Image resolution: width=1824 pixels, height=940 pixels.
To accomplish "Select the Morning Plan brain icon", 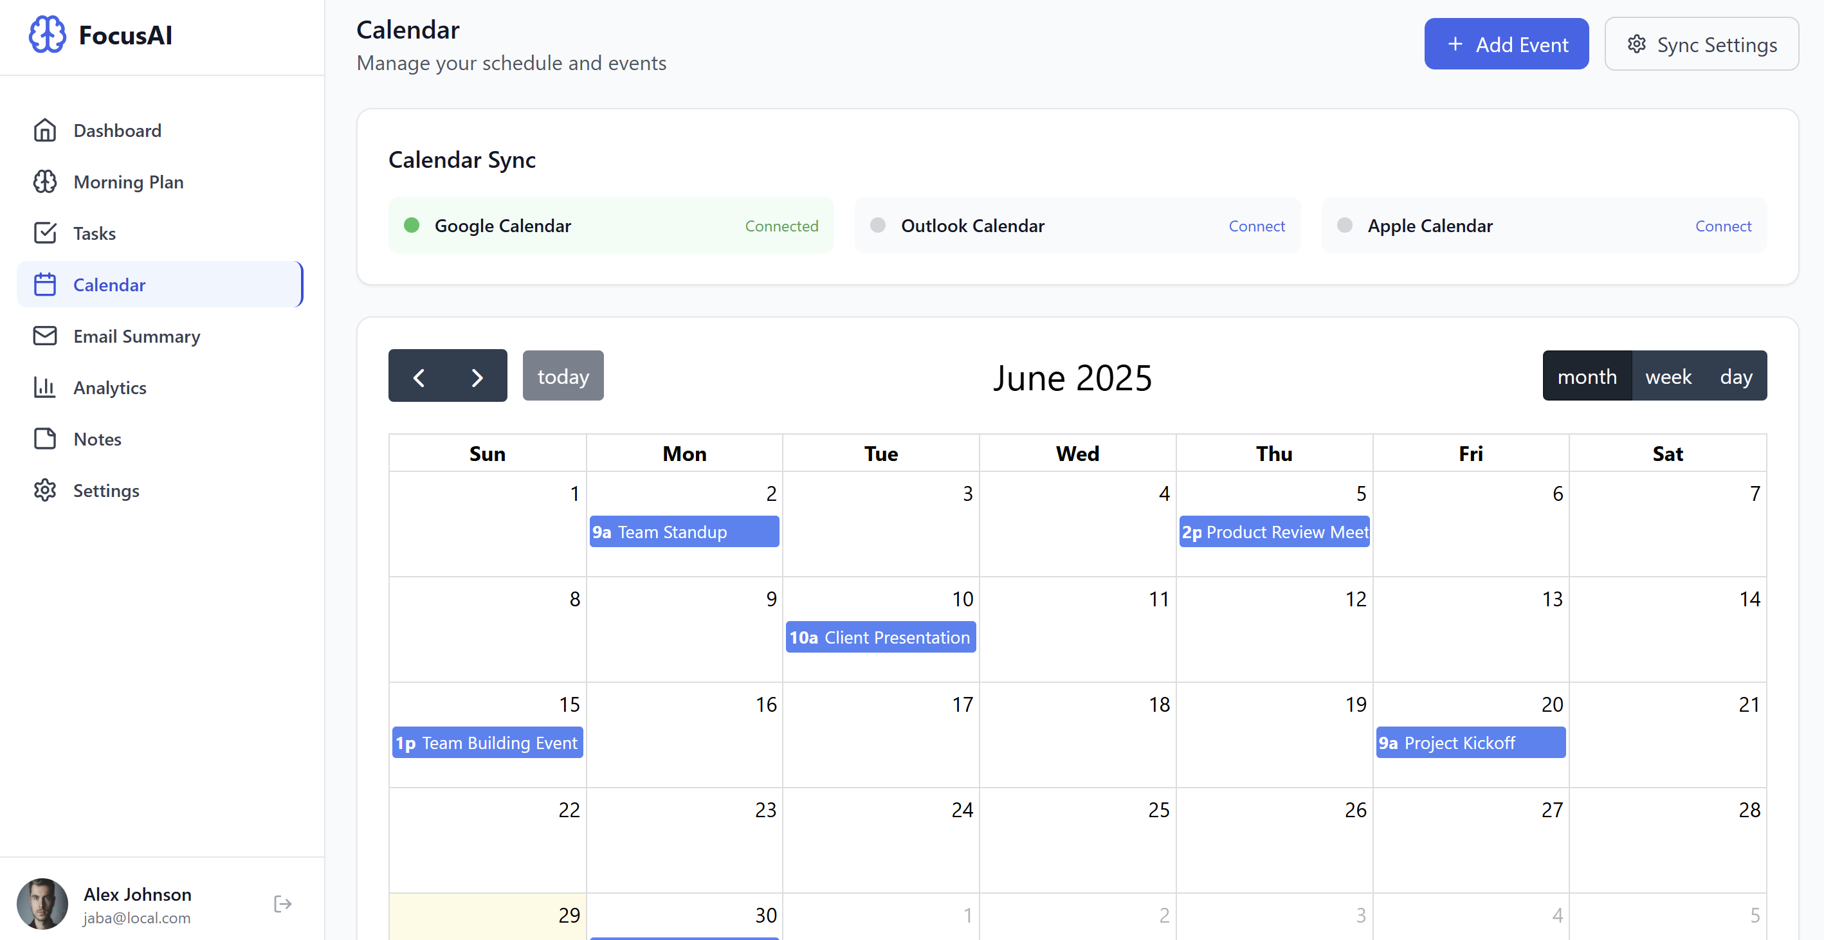I will click(x=45, y=181).
